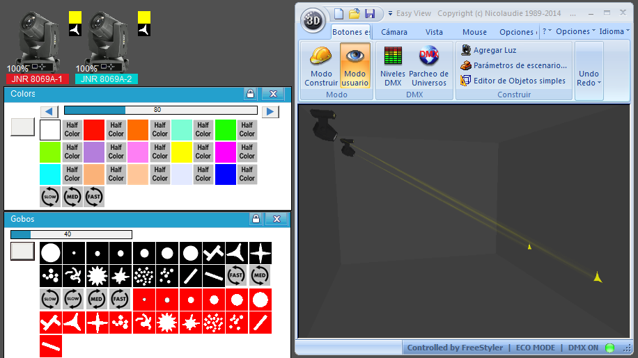
Task: Open a file with the folder icon
Action: pos(354,14)
